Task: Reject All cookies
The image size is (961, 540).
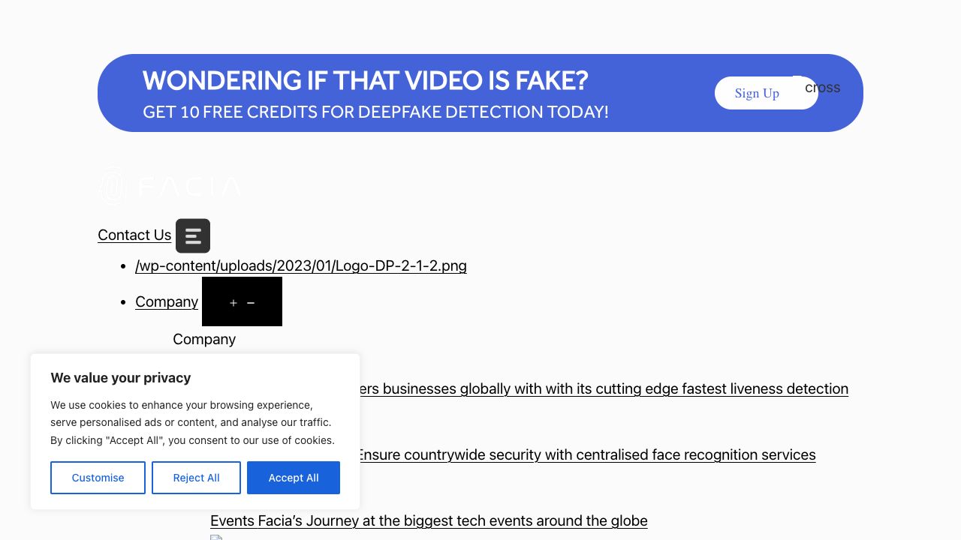Action: click(x=196, y=478)
